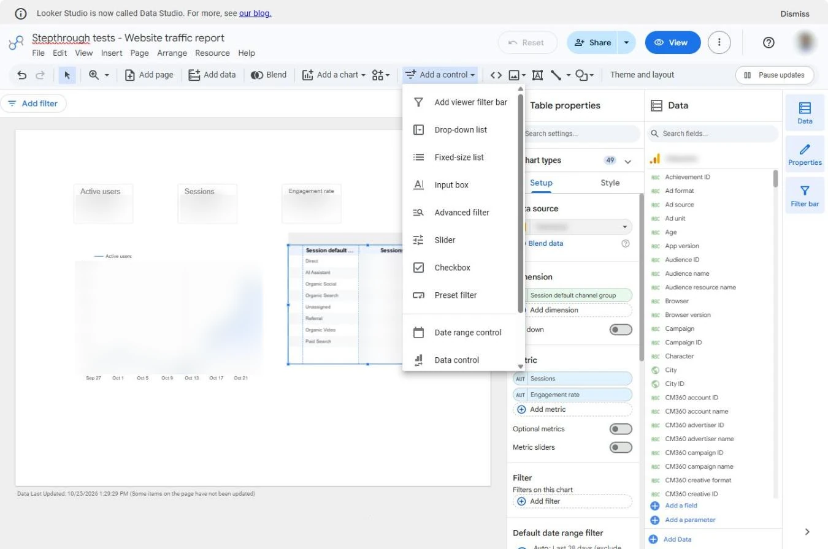Choose Advanced filter control
This screenshot has width=828, height=549.
[x=461, y=213]
